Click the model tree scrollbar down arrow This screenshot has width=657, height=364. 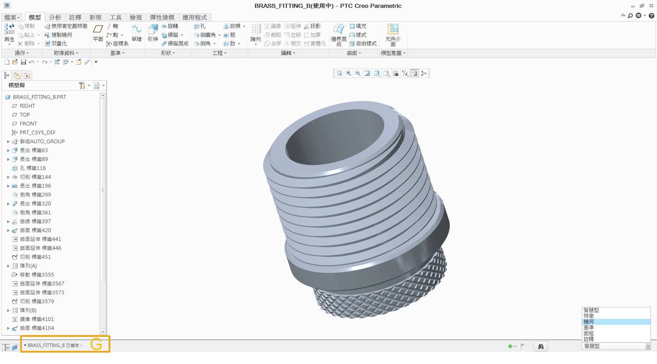click(102, 332)
